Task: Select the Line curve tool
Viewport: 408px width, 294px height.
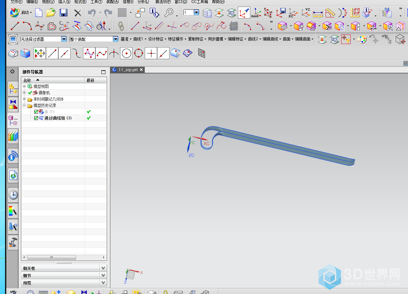Action: pos(15,26)
